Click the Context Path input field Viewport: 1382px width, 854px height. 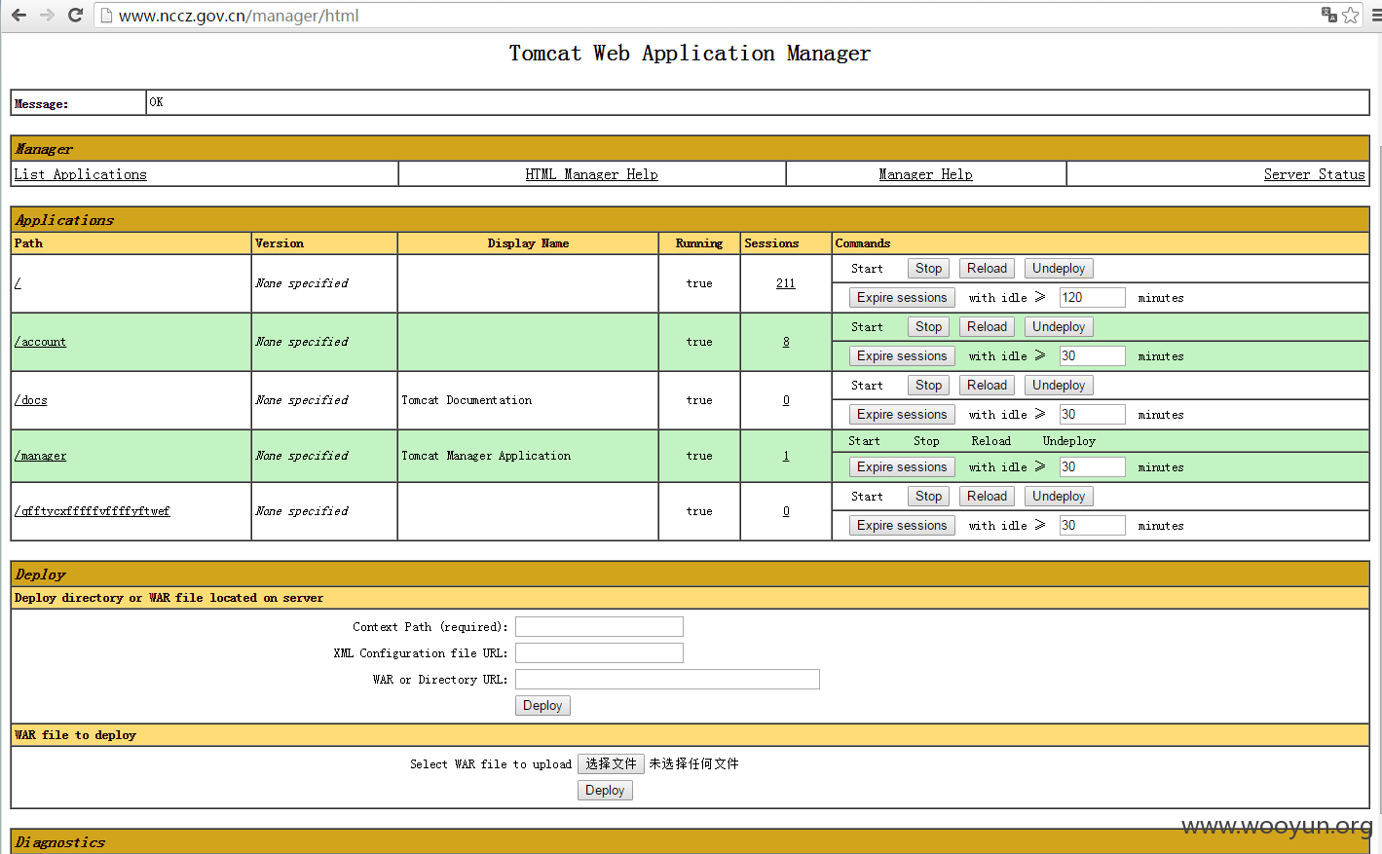pos(599,626)
